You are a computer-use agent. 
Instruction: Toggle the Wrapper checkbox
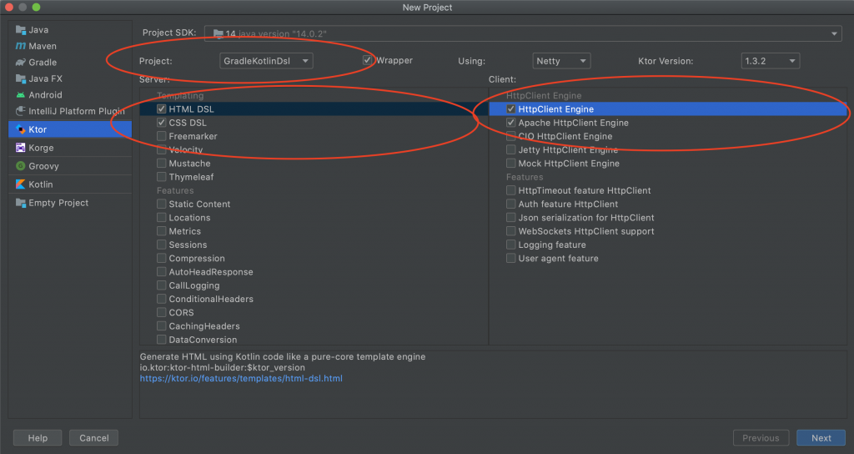pyautogui.click(x=368, y=60)
